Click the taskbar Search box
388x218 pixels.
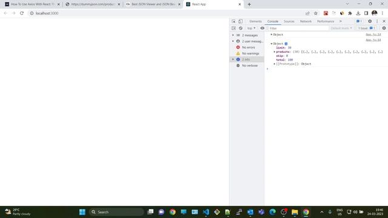point(116,212)
